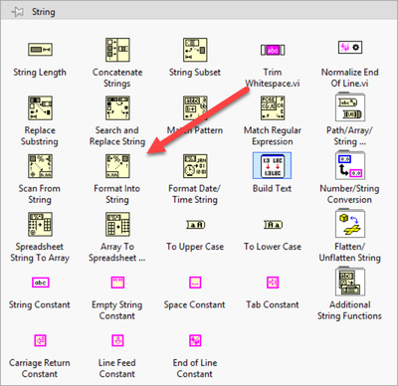
Task: Open the Flatten/Unflatten String subpalette icon
Action: coord(350,223)
